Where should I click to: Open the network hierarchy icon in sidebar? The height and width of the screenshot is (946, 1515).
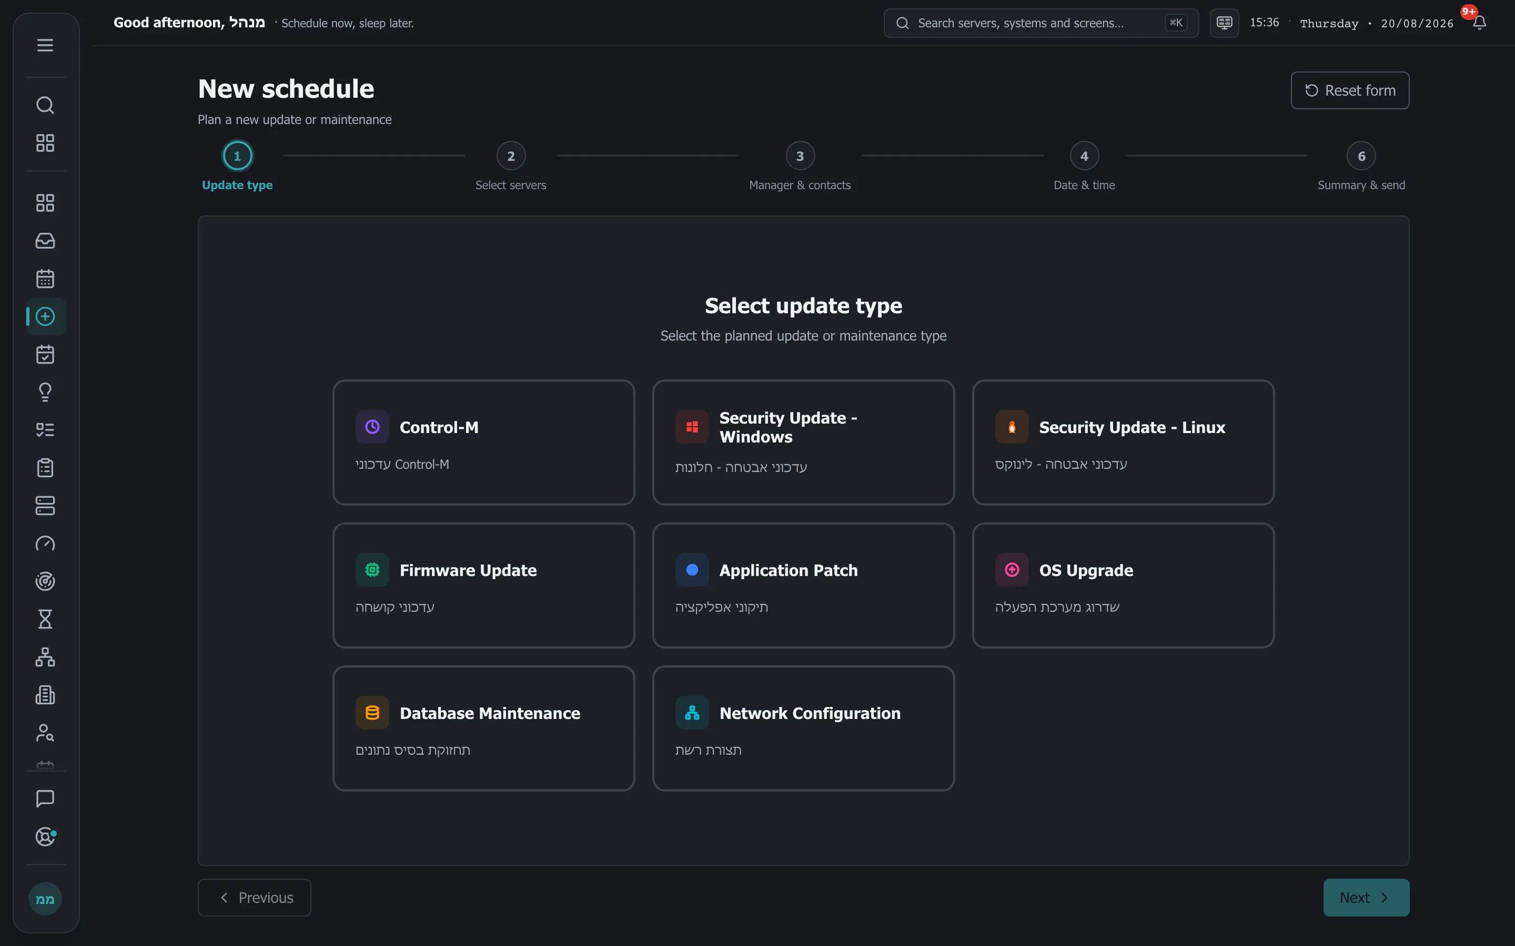pyautogui.click(x=45, y=657)
